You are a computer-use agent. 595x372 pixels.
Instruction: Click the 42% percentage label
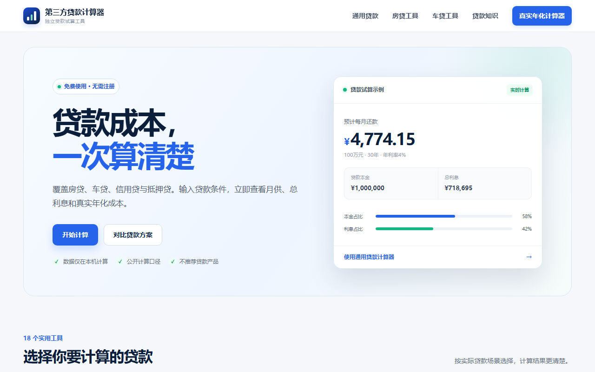(527, 229)
